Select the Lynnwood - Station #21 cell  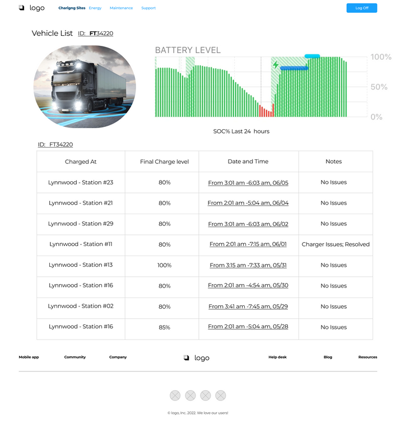click(x=81, y=203)
